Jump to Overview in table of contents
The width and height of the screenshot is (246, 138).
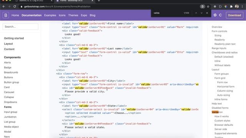click(x=217, y=27)
